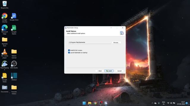Open the clock and date flyout

pos(181,103)
